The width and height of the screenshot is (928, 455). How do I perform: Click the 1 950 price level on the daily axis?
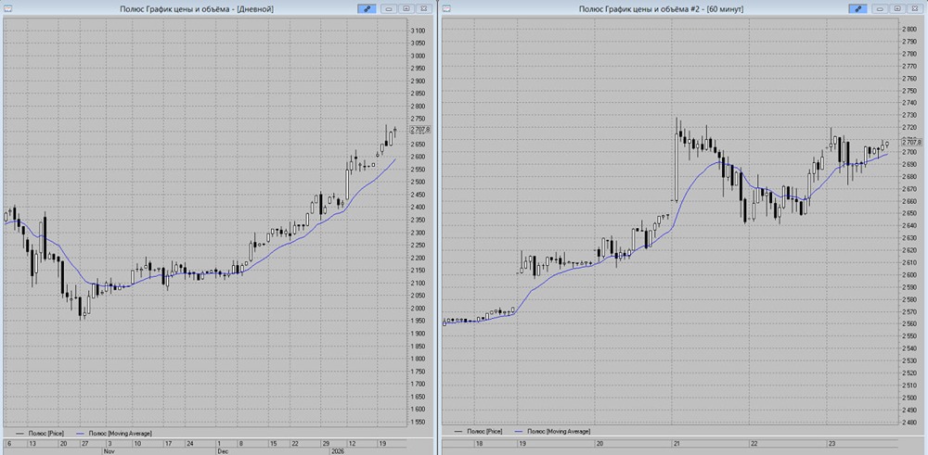419,321
